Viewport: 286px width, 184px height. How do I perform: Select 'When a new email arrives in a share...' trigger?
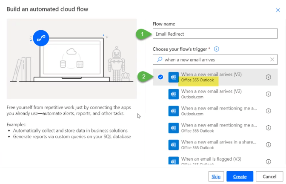[x=215, y=145]
